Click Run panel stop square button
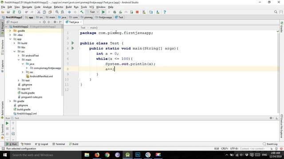Screen dimensions: 284x159 (x=7, y=129)
